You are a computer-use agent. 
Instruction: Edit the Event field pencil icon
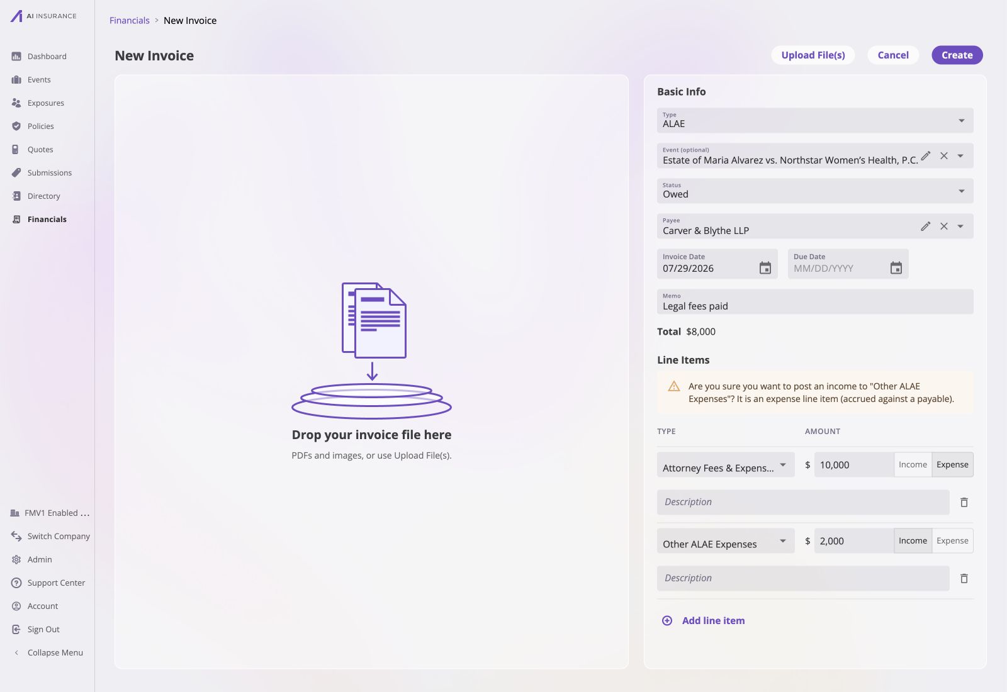925,156
